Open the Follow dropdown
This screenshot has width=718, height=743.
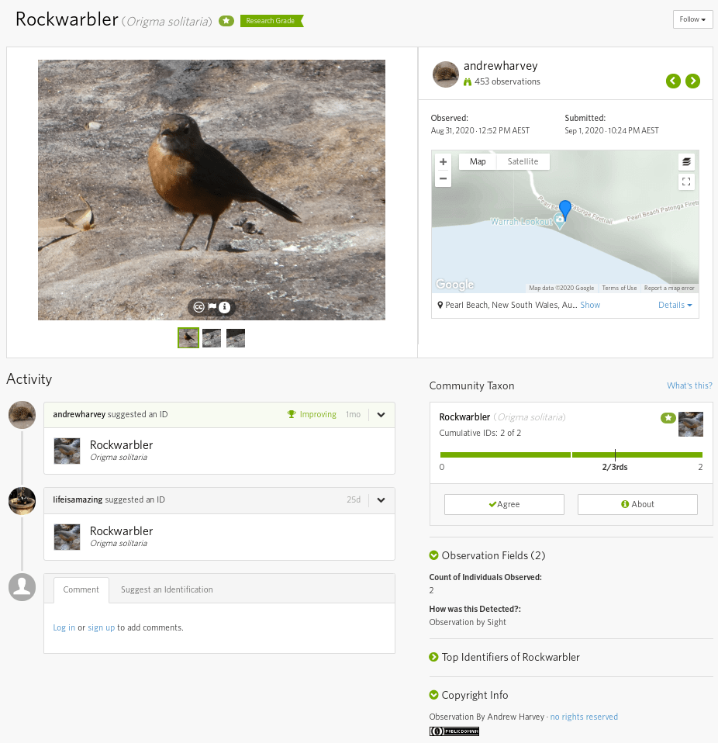click(692, 19)
